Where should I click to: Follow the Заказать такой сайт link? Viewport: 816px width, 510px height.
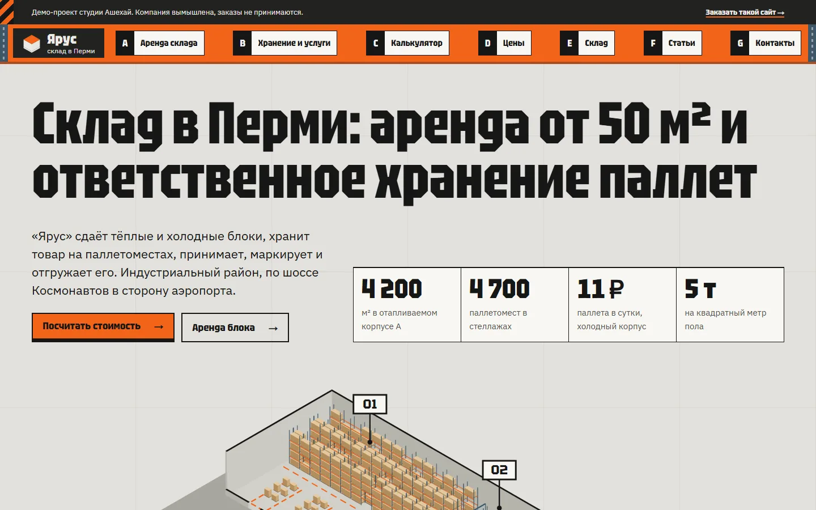[x=745, y=12]
